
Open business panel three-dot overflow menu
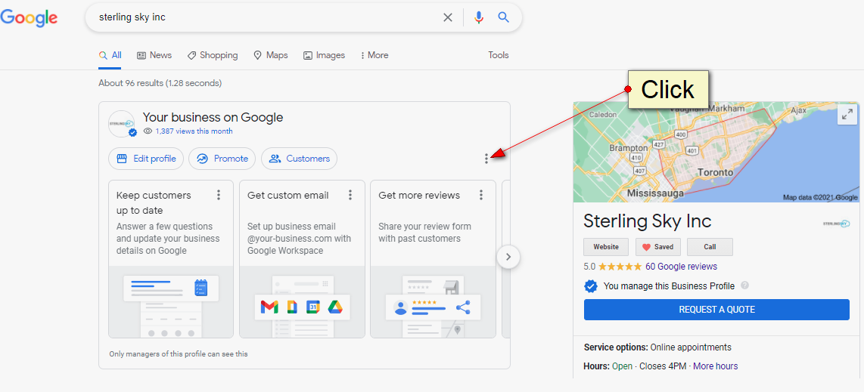click(x=486, y=159)
